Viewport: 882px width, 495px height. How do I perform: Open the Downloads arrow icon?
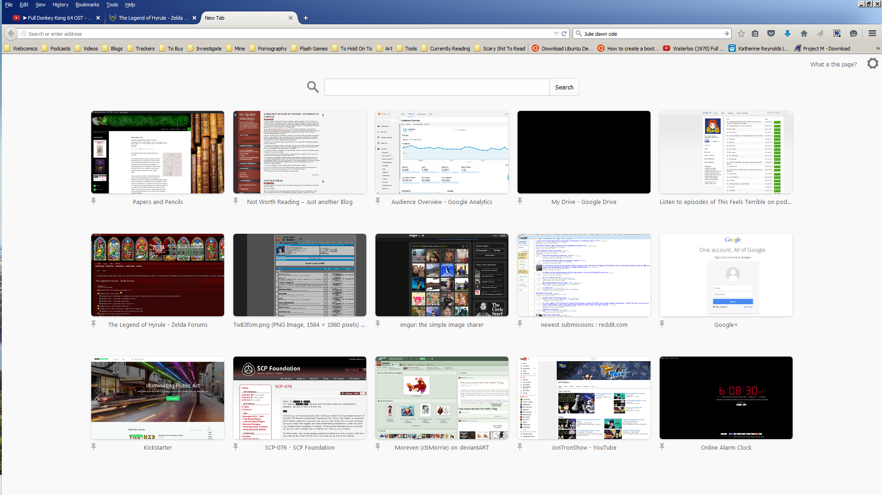click(787, 33)
